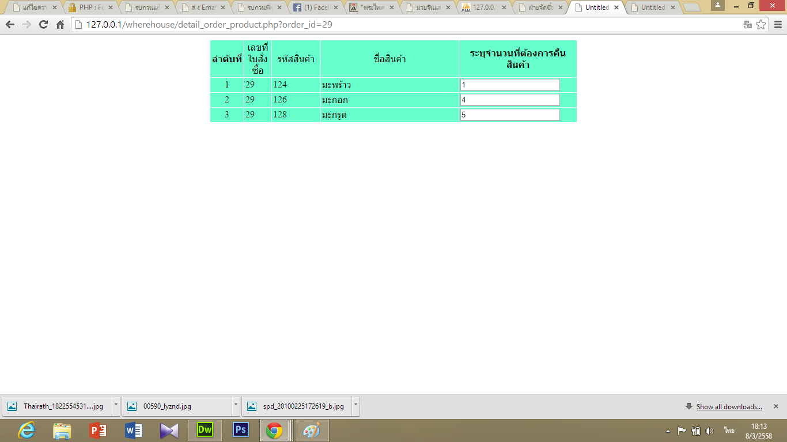Screen dimensions: 787x442
Task: Click the product name มะพร้าว
Action: 336,85
